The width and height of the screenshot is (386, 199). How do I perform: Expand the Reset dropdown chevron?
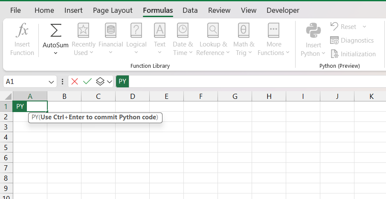pos(364,26)
